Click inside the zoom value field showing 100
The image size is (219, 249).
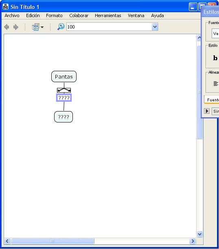109,27
